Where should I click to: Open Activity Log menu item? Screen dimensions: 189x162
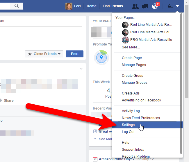(131, 111)
